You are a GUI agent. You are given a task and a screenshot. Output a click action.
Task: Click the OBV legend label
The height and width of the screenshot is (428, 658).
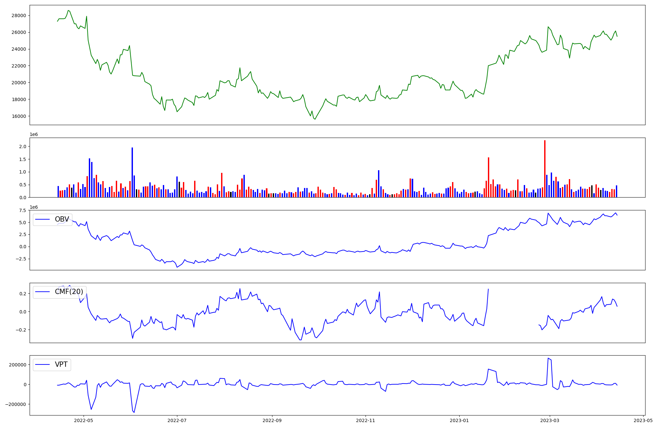tap(62, 219)
